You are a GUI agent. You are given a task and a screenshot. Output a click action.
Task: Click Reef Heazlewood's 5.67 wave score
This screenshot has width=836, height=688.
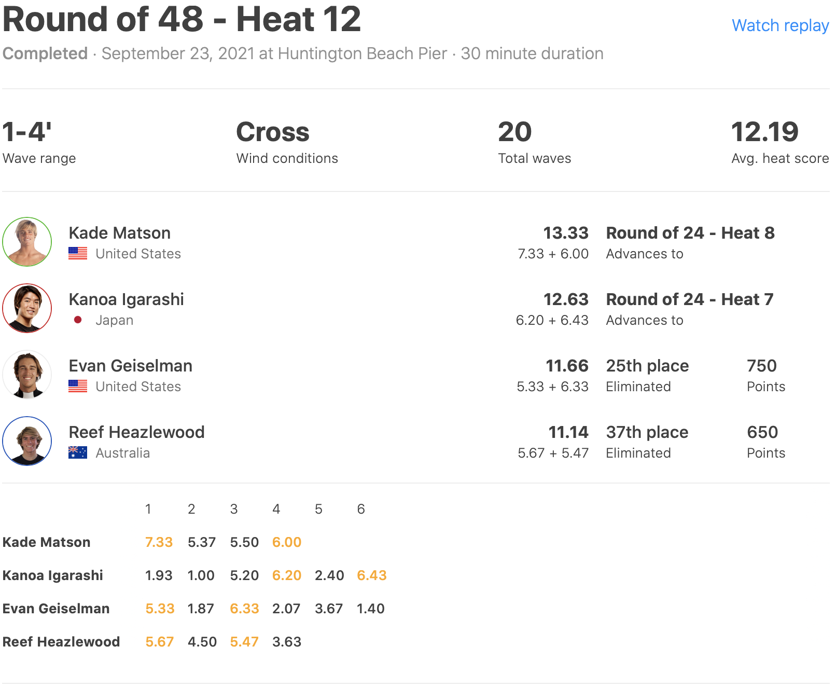click(159, 642)
